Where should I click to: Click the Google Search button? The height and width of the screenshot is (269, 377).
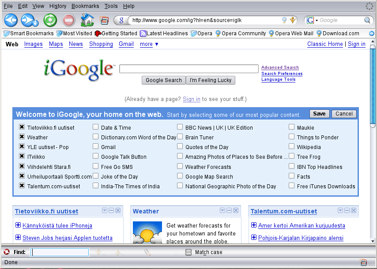[163, 80]
